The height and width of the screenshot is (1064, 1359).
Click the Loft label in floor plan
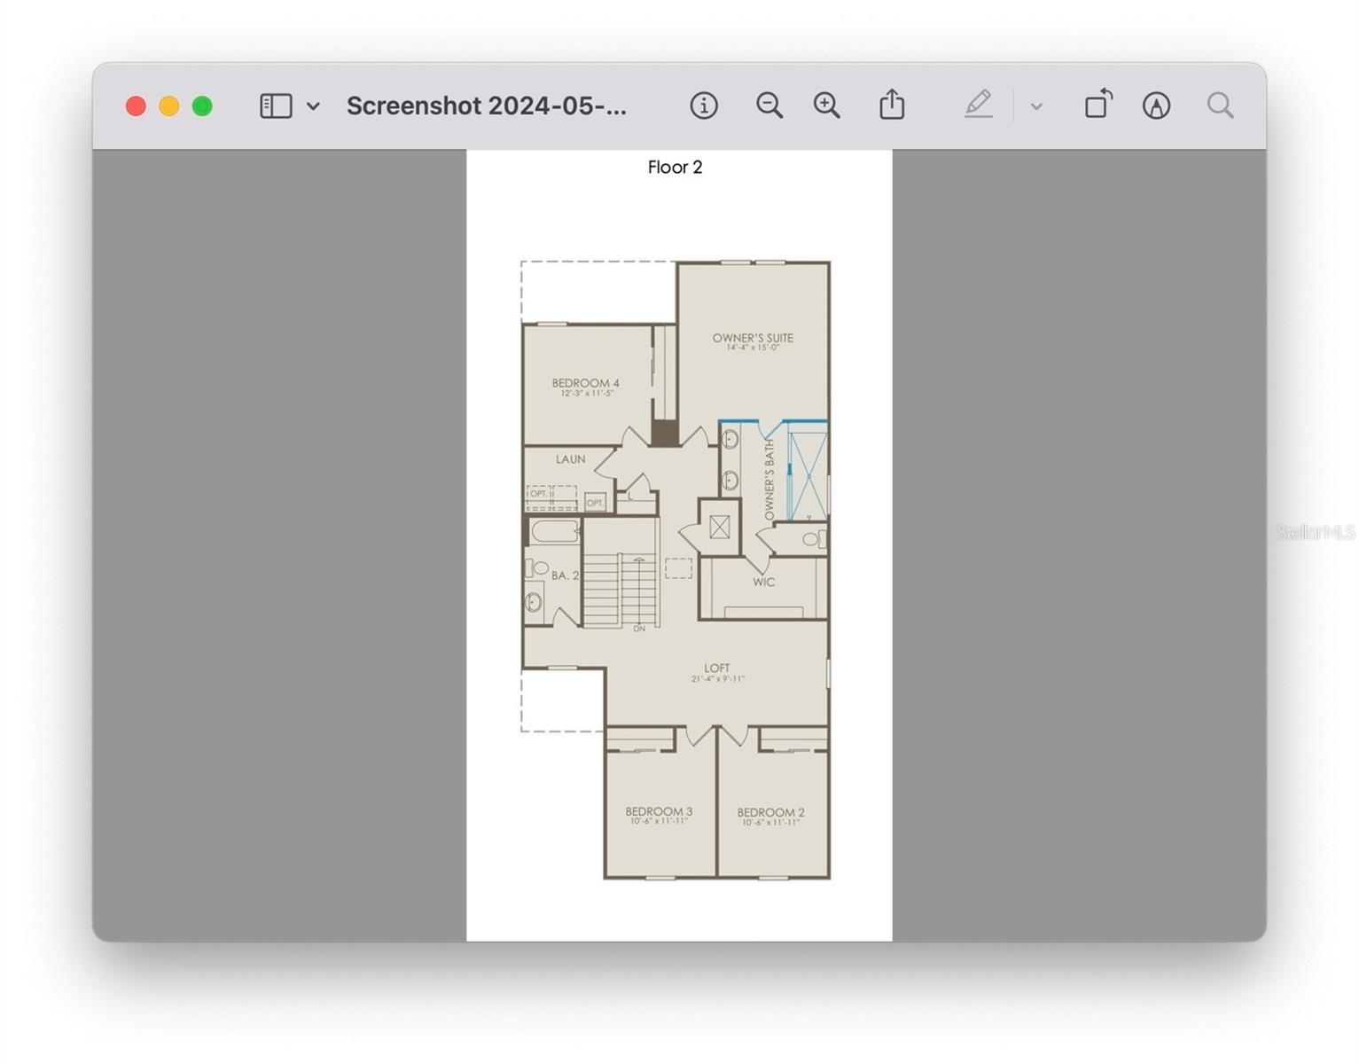tap(717, 669)
